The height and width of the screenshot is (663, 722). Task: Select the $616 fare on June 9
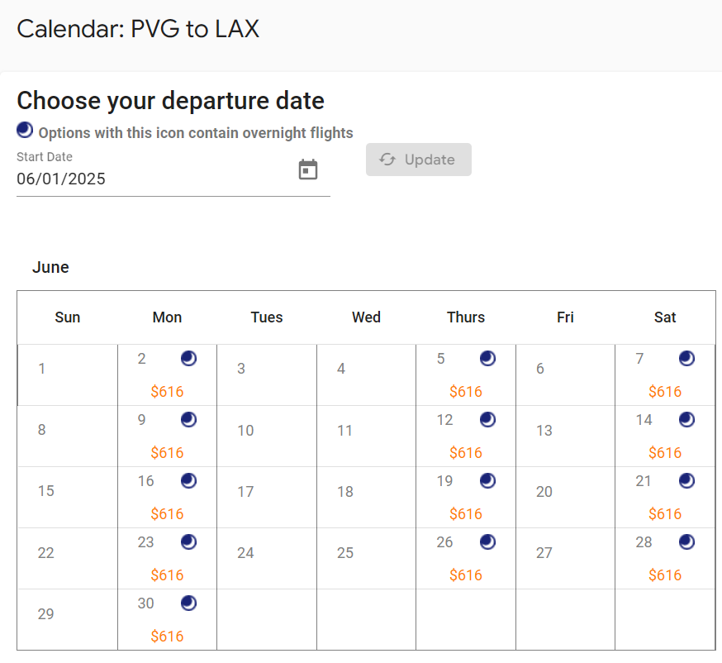[167, 453]
